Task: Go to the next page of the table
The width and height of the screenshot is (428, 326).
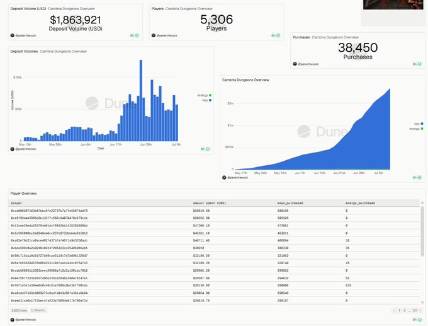Action: [x=420, y=310]
